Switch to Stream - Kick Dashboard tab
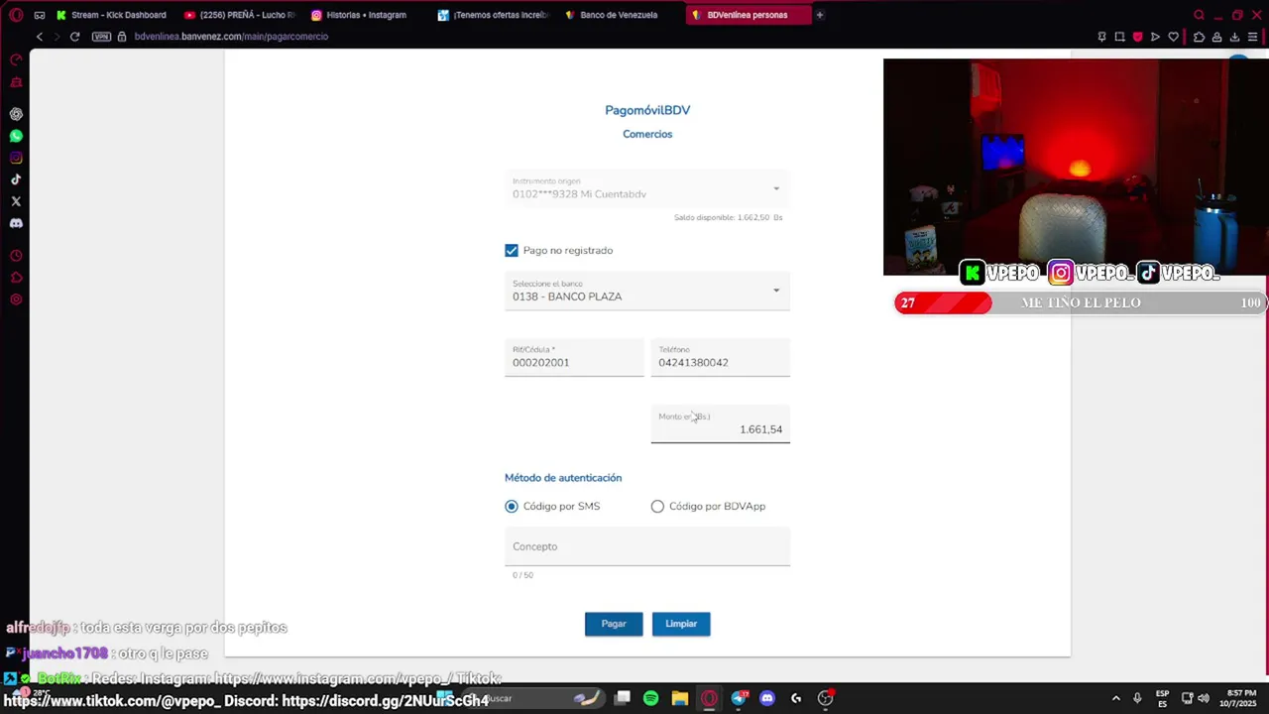The image size is (1269, 714). click(x=111, y=15)
